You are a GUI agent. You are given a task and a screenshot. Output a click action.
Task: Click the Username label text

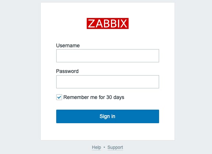pyautogui.click(x=68, y=45)
